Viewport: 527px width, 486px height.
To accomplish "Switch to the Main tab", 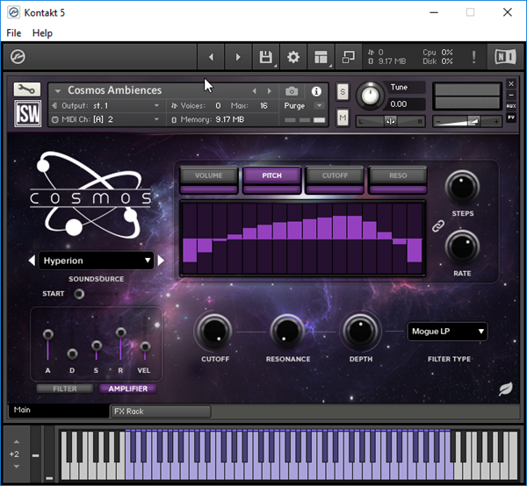I will pyautogui.click(x=59, y=411).
